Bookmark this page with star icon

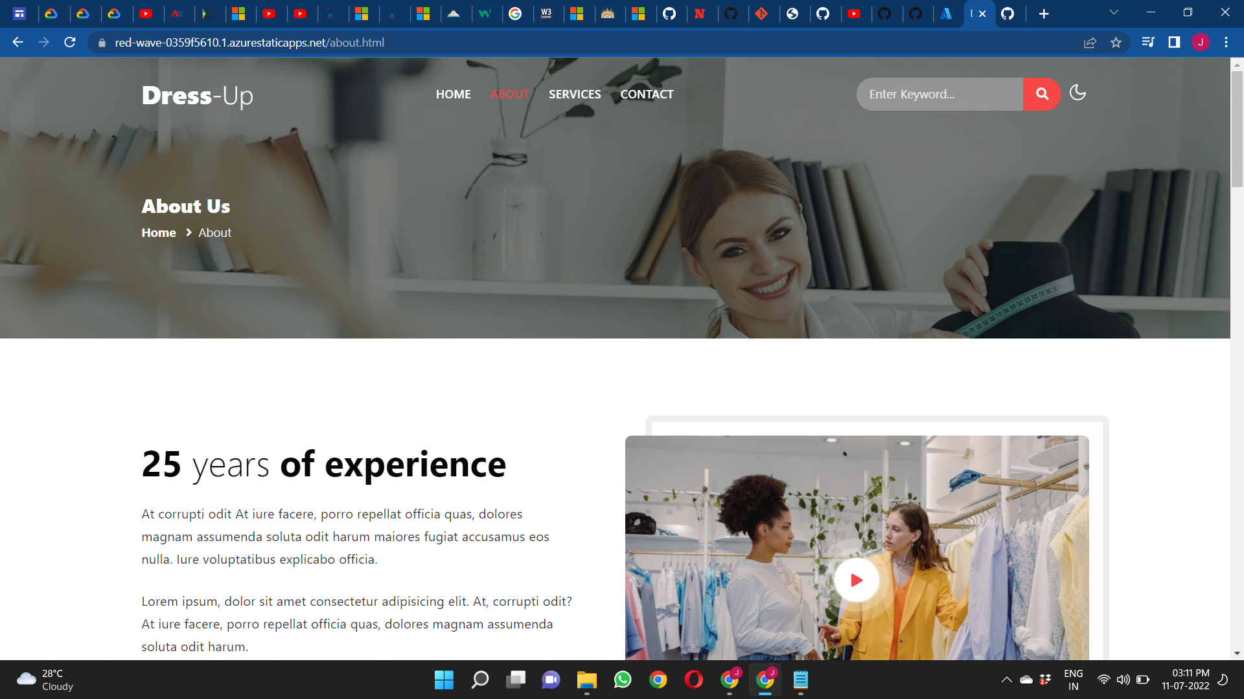(x=1116, y=43)
